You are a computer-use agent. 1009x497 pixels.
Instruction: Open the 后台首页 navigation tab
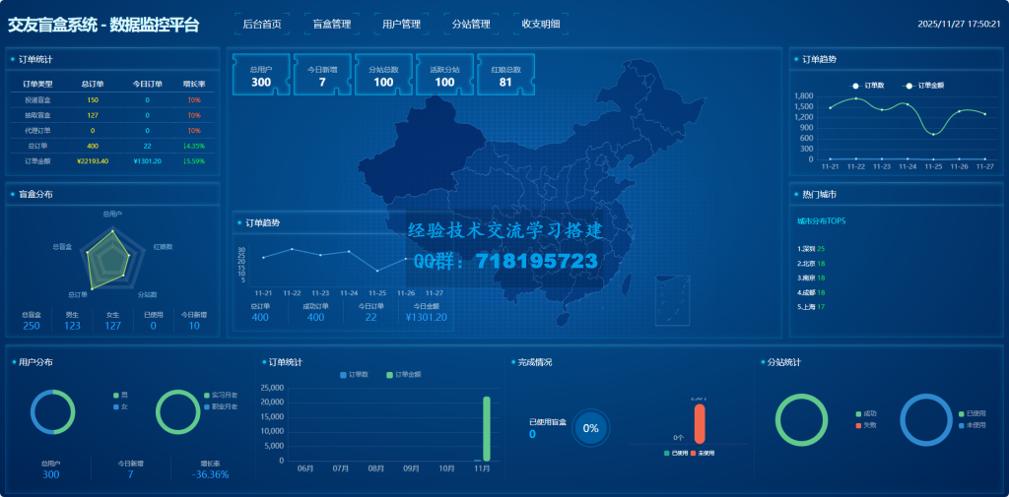pos(262,25)
